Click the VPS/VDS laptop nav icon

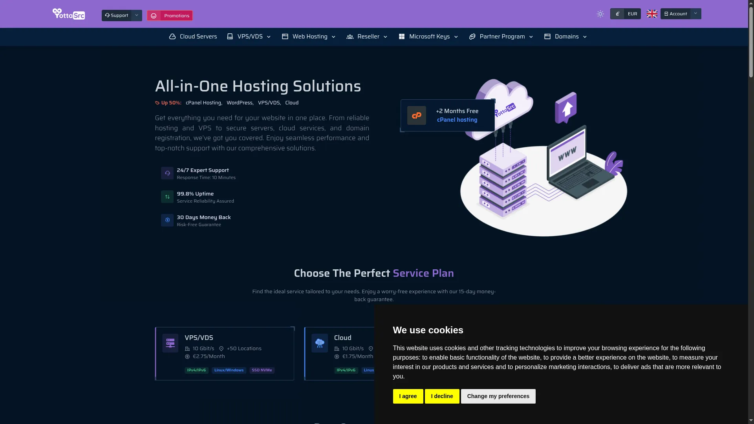pyautogui.click(x=230, y=37)
